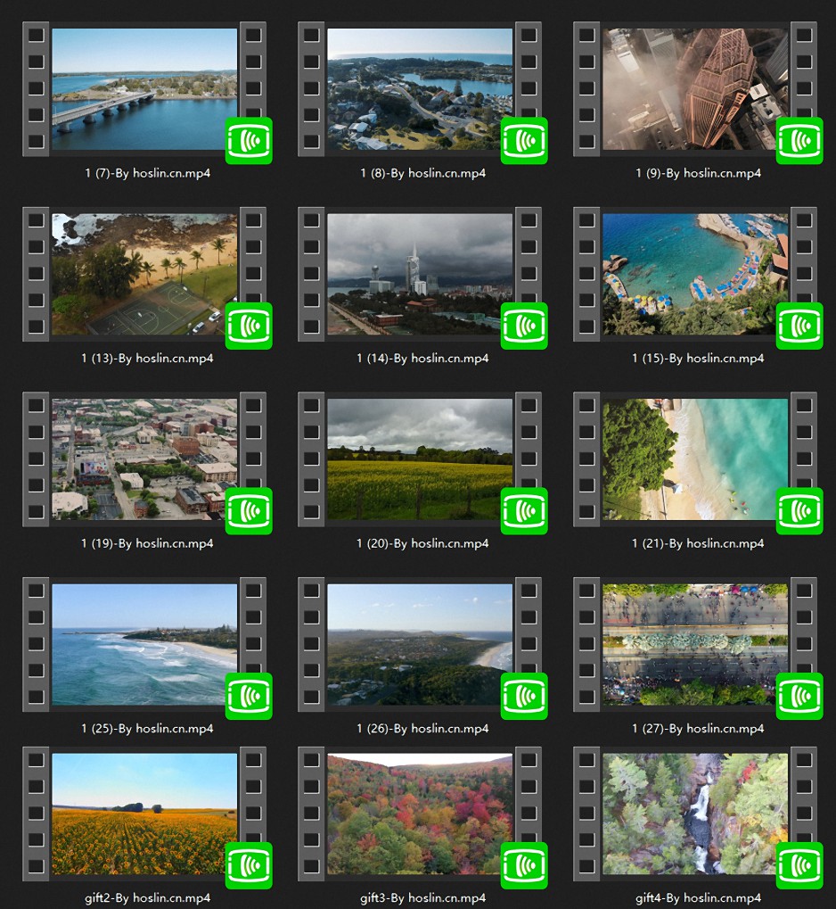Select the coastal town thumbnail 1 (8)

[x=420, y=89]
